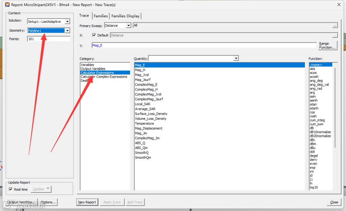The image size is (346, 211).
Task: Close the Report dialog window
Action: click(x=339, y=4)
